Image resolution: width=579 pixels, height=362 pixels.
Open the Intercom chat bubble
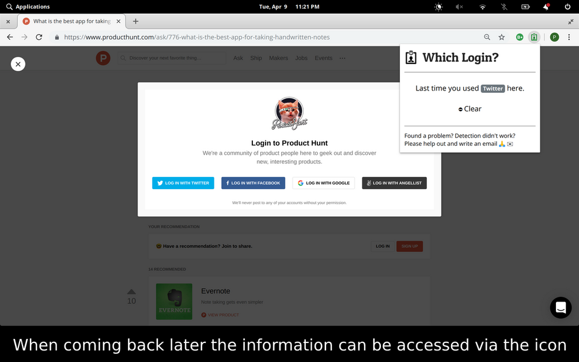(x=561, y=307)
